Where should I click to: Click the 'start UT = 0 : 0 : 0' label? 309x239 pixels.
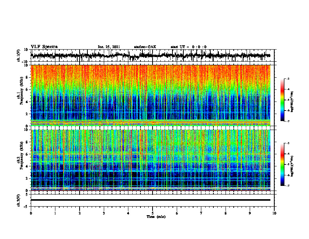pos(188,47)
